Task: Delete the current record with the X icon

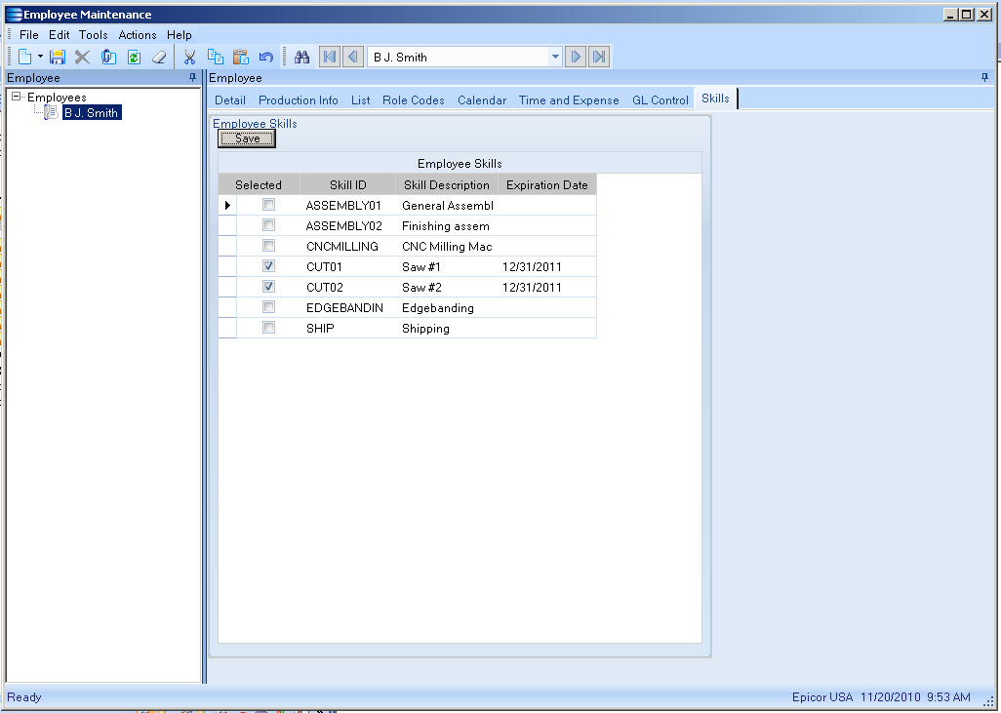Action: (x=82, y=56)
